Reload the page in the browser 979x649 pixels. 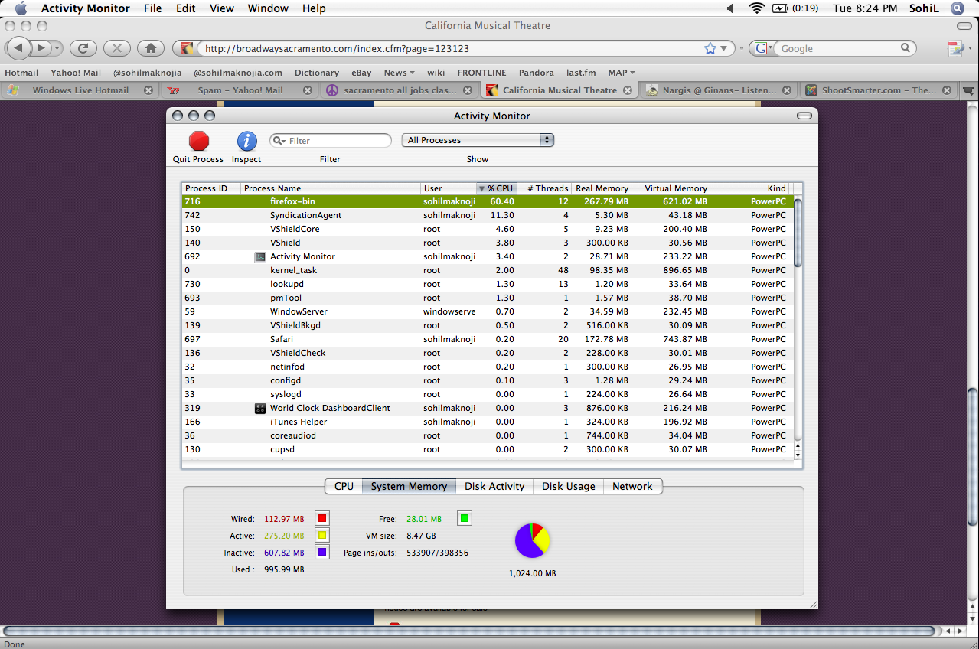pyautogui.click(x=83, y=48)
